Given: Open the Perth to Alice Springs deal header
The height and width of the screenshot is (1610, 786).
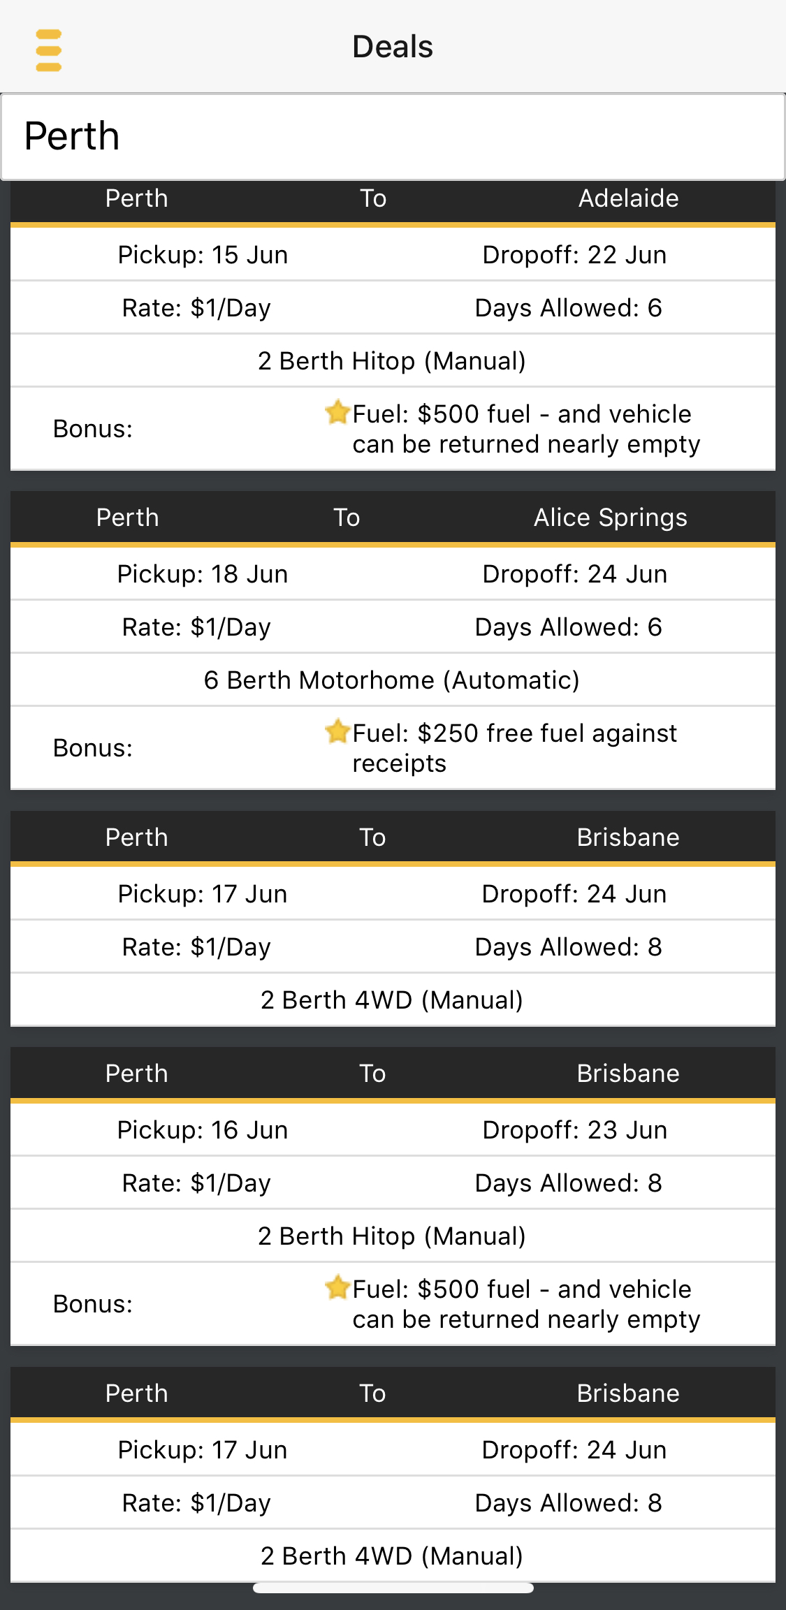Looking at the screenshot, I should tap(393, 518).
